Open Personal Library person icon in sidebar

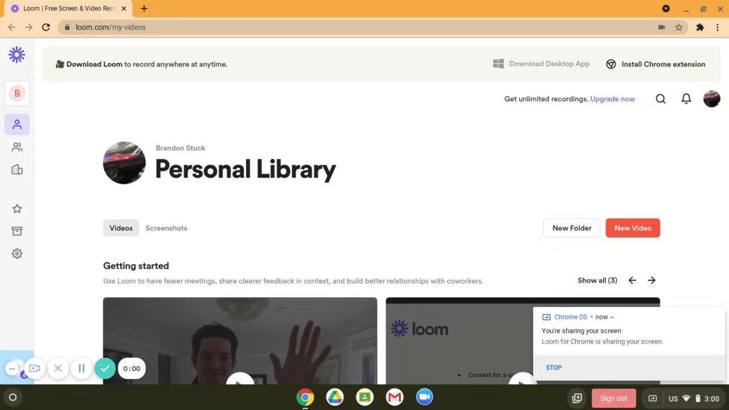[x=17, y=124]
